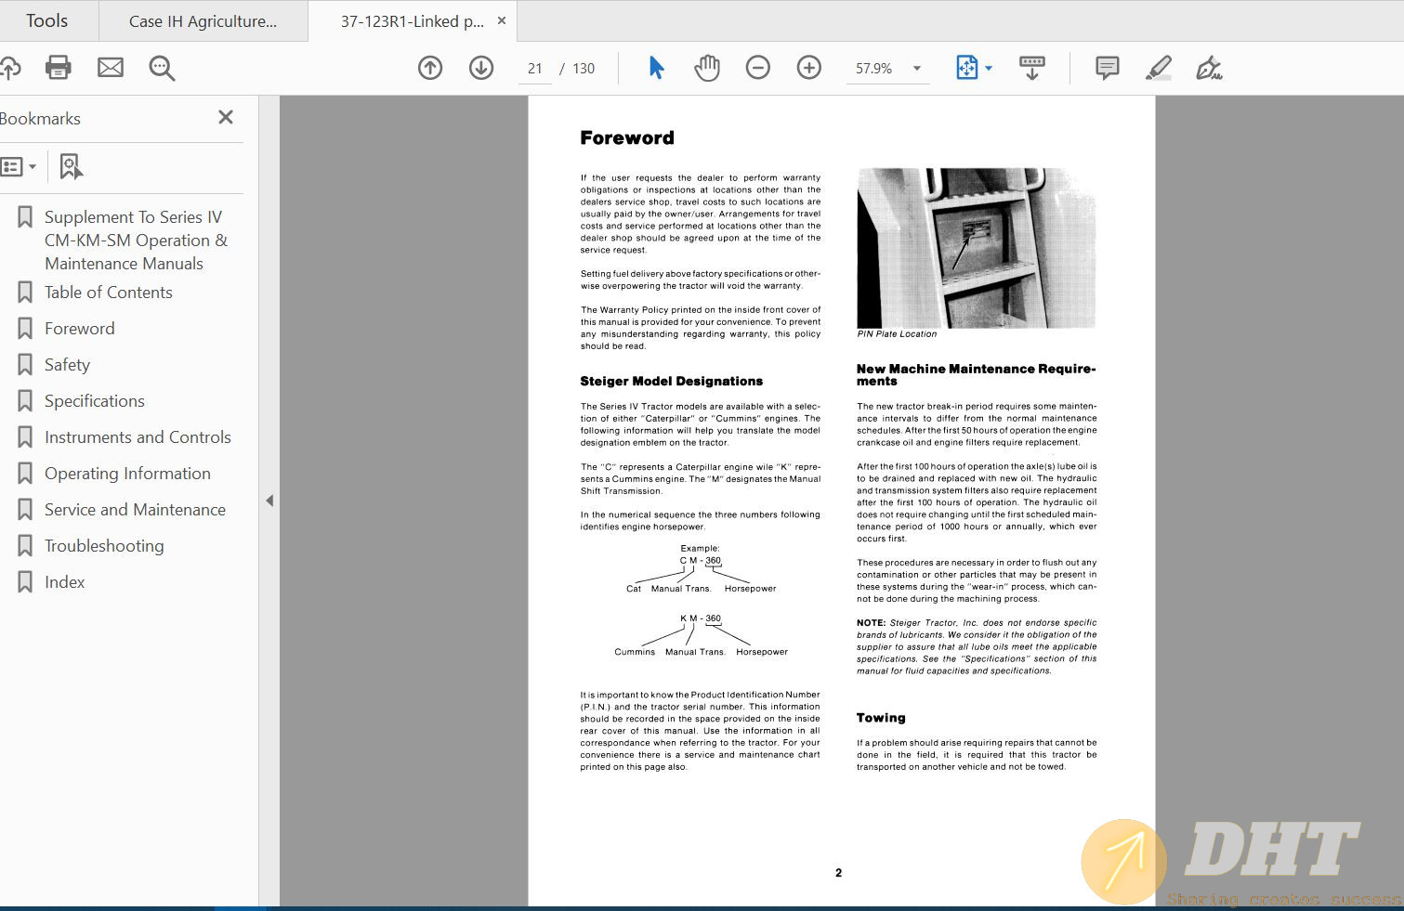1404x911 pixels.
Task: Expand the fit page options dropdown
Action: pos(989,69)
